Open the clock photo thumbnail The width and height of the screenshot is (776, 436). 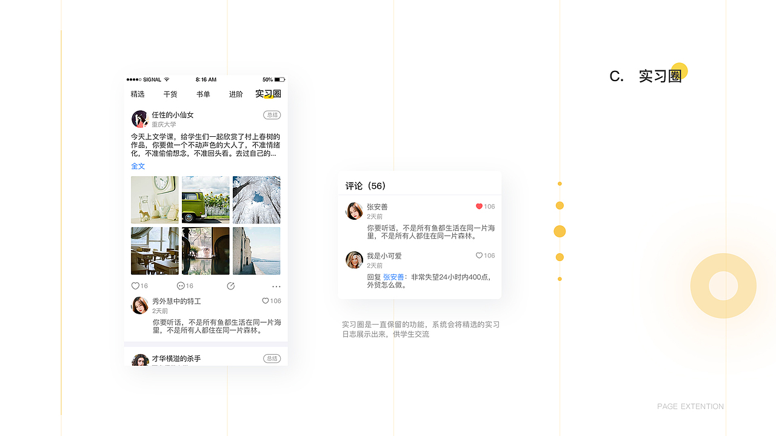click(x=155, y=200)
